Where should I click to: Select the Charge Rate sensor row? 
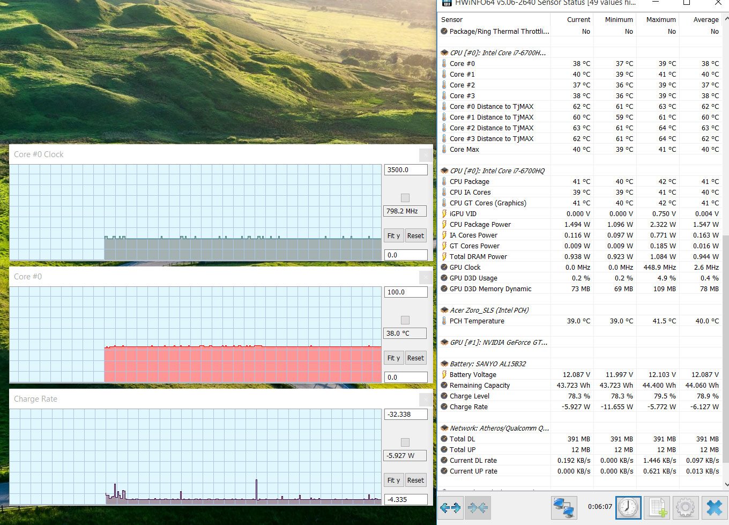click(x=580, y=406)
